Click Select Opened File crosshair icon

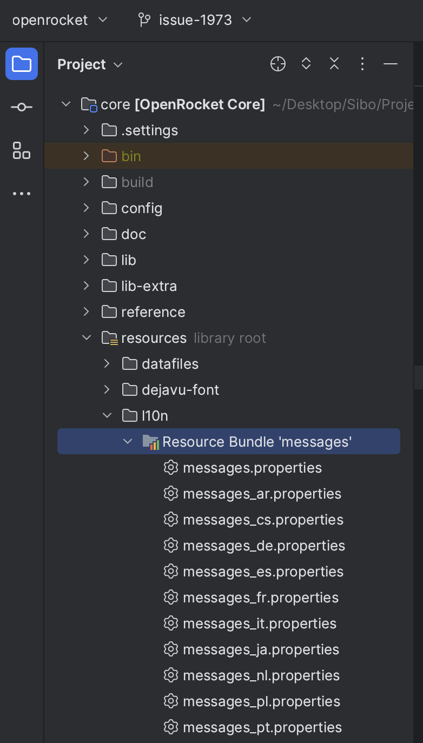(x=278, y=64)
